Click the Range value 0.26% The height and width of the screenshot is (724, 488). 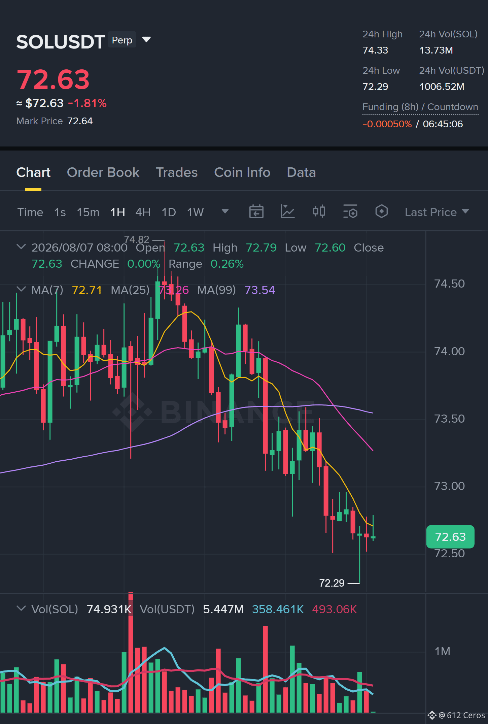[227, 264]
